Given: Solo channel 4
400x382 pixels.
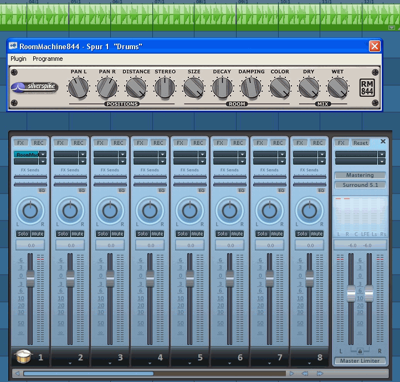Looking at the screenshot, I should point(142,234).
